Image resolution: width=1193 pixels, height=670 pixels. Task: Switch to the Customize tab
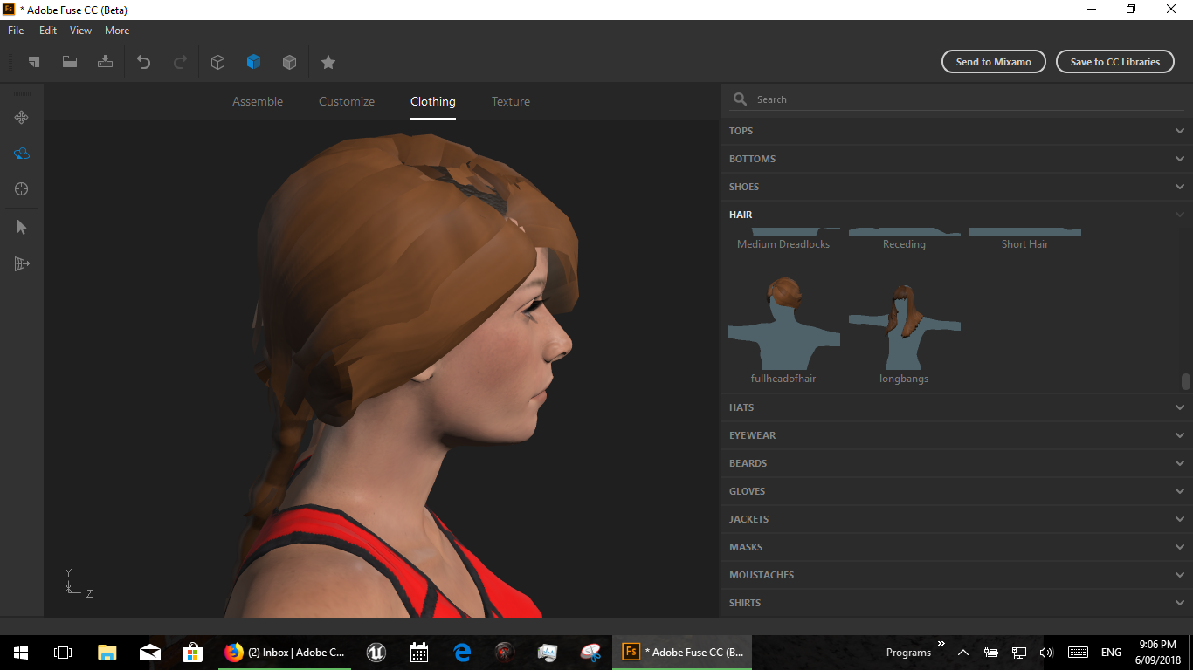[347, 101]
